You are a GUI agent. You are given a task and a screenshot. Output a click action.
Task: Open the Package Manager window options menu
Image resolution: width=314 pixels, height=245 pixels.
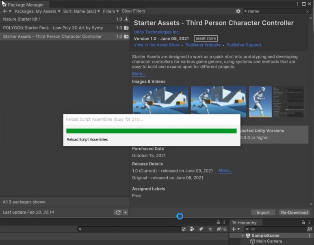coord(298,4)
